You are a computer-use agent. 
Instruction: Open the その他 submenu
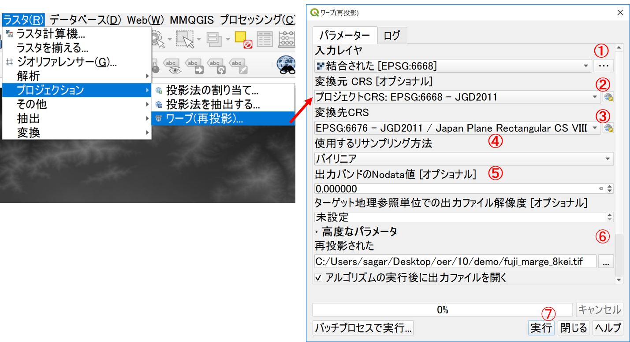tap(77, 104)
